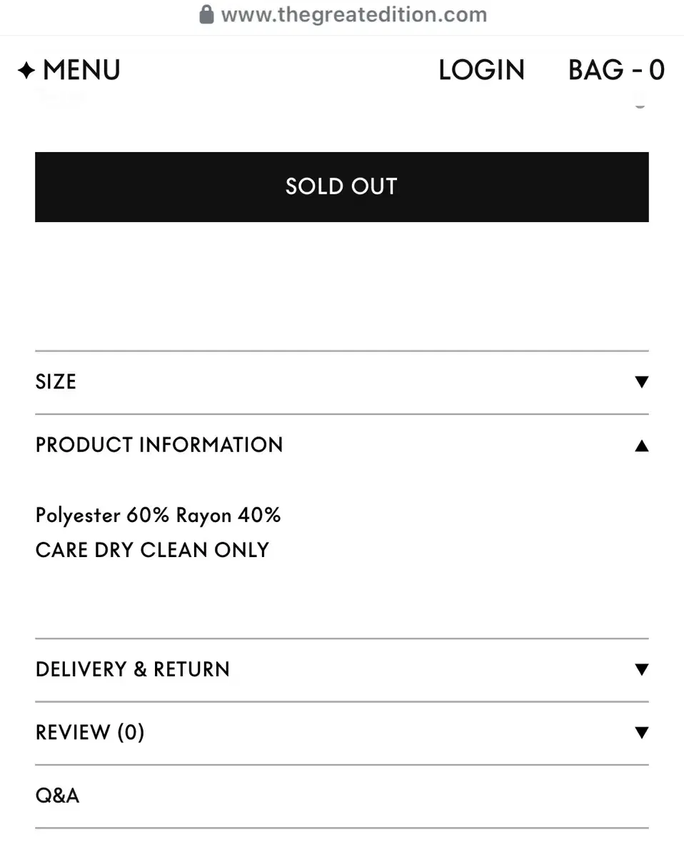Open the REVIEW (0) section label
This screenshot has width=684, height=857.
pyautogui.click(x=90, y=732)
